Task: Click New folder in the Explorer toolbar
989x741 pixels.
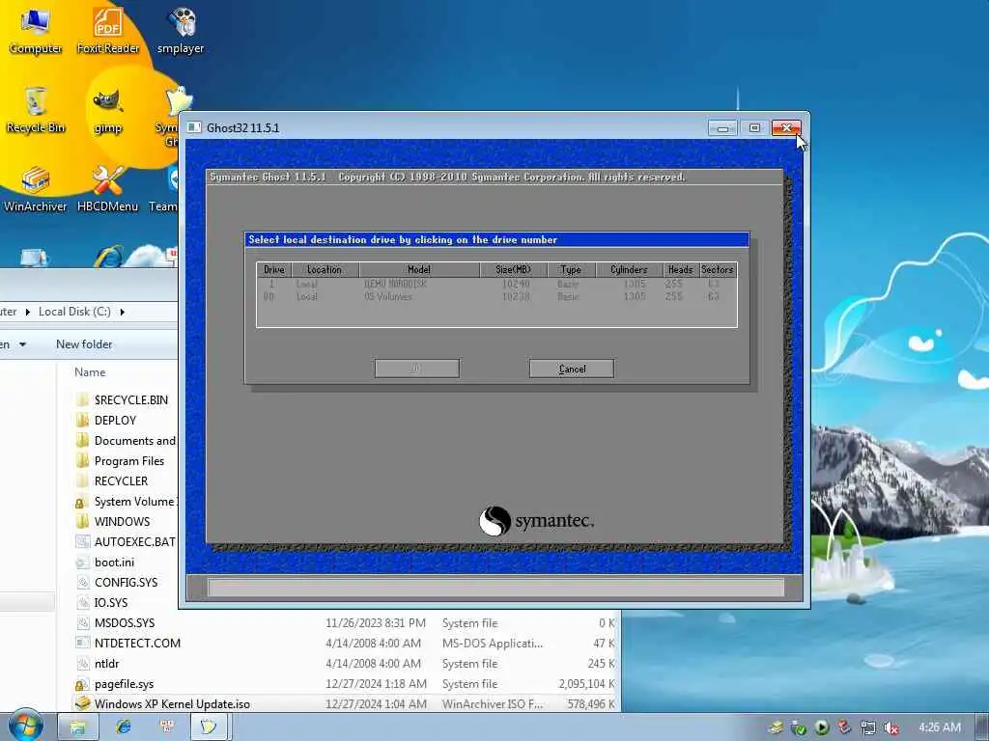Action: click(84, 344)
